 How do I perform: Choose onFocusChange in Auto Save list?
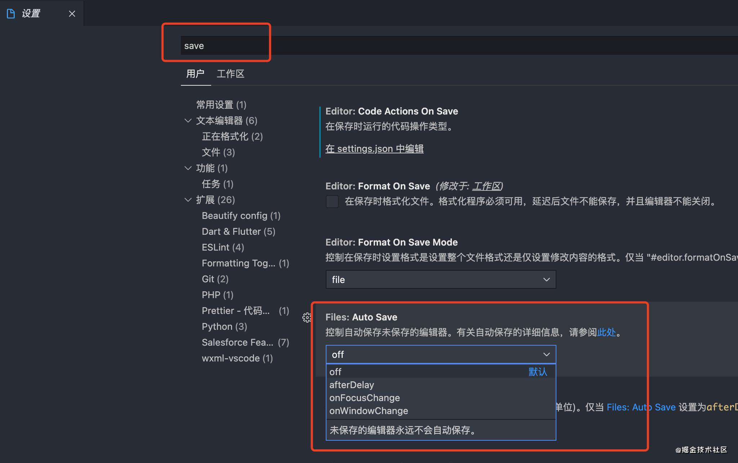point(441,398)
